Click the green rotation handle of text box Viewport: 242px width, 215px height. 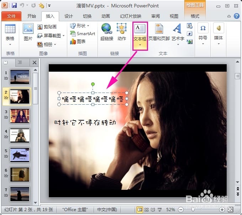click(x=93, y=84)
